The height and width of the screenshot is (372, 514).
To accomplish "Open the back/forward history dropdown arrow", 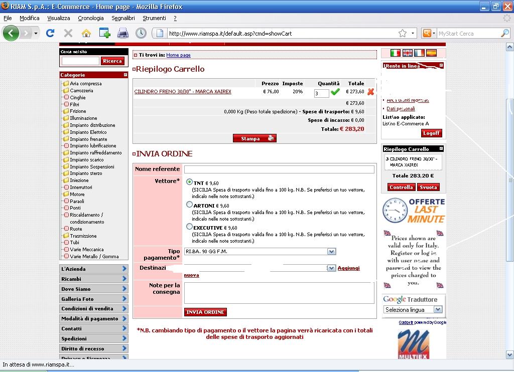I will [36, 33].
